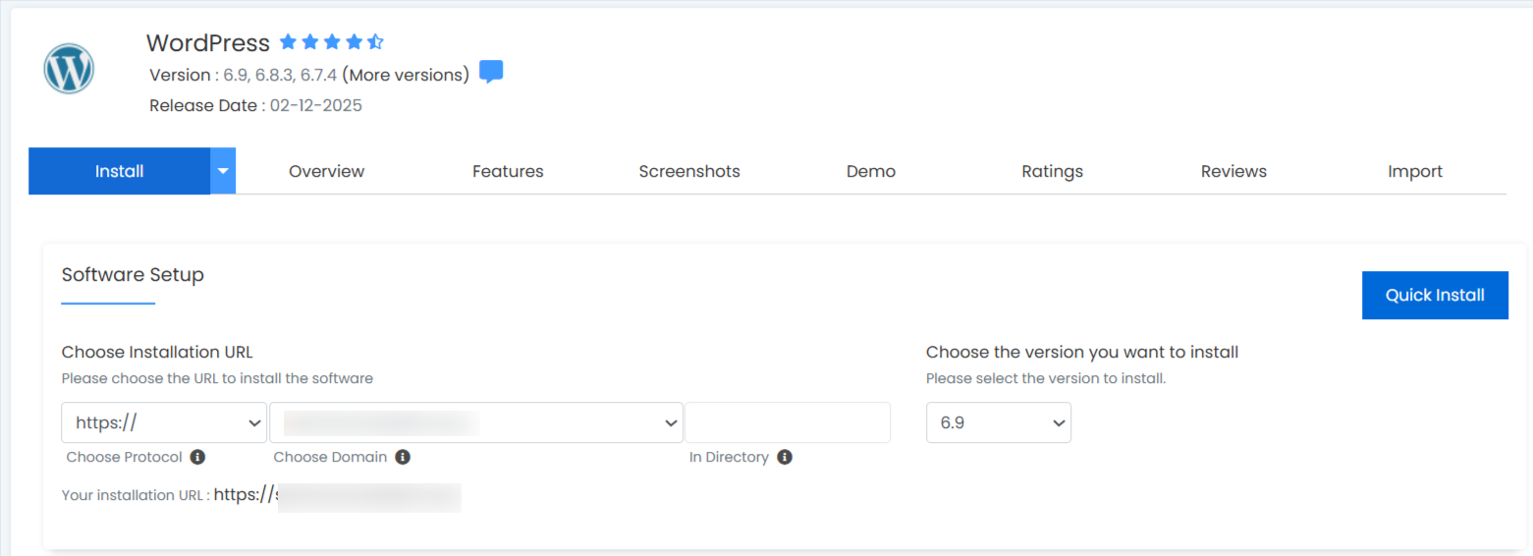Click the Quick Install button

click(x=1435, y=295)
